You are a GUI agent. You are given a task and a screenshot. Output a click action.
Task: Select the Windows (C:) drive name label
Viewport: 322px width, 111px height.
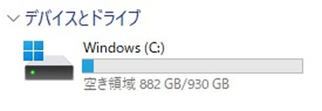pos(124,48)
